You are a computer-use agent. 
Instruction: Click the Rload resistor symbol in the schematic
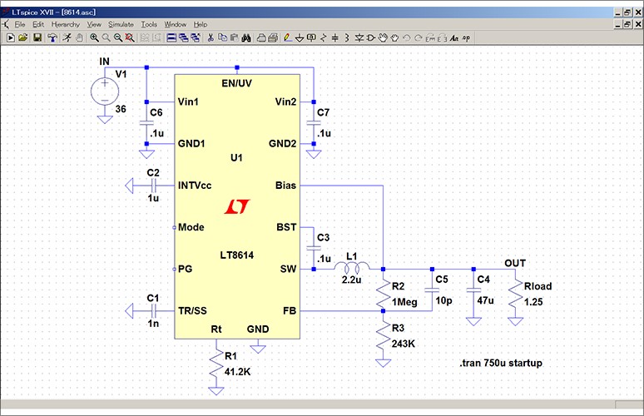pyautogui.click(x=516, y=294)
